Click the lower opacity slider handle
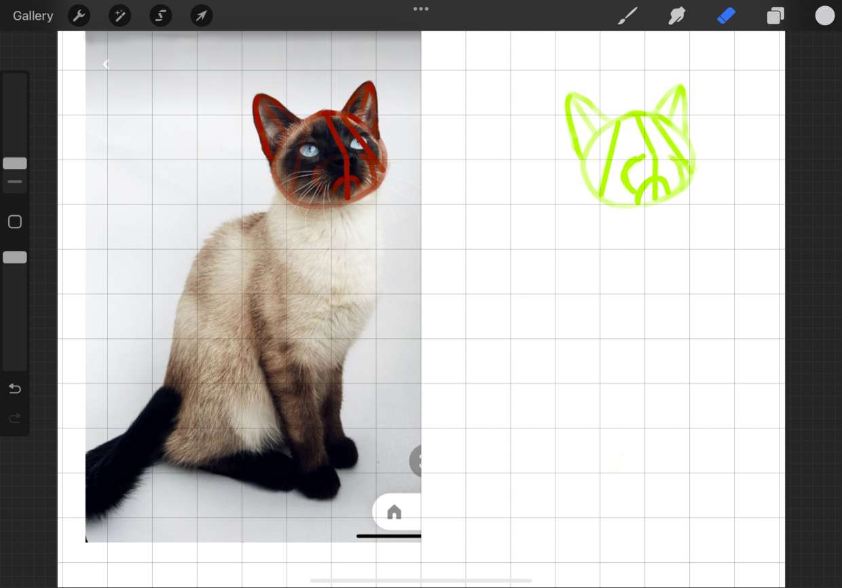The width and height of the screenshot is (842, 588). tap(15, 257)
